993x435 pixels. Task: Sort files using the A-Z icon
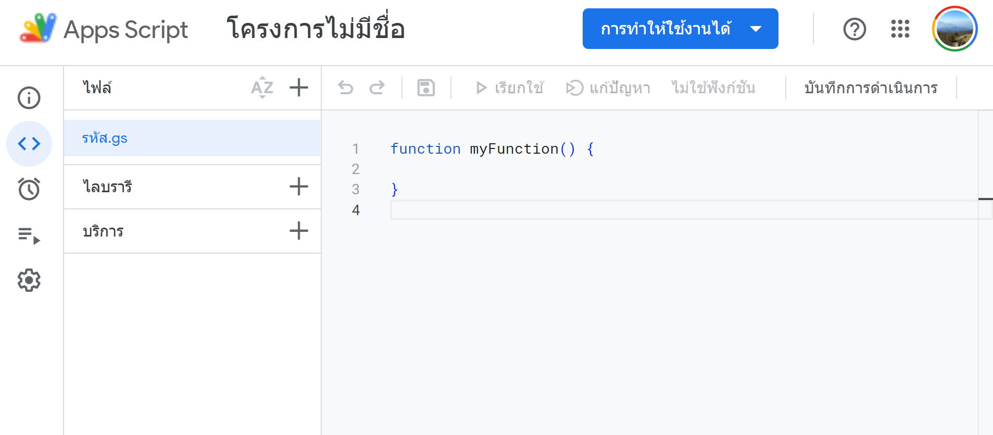tap(262, 88)
